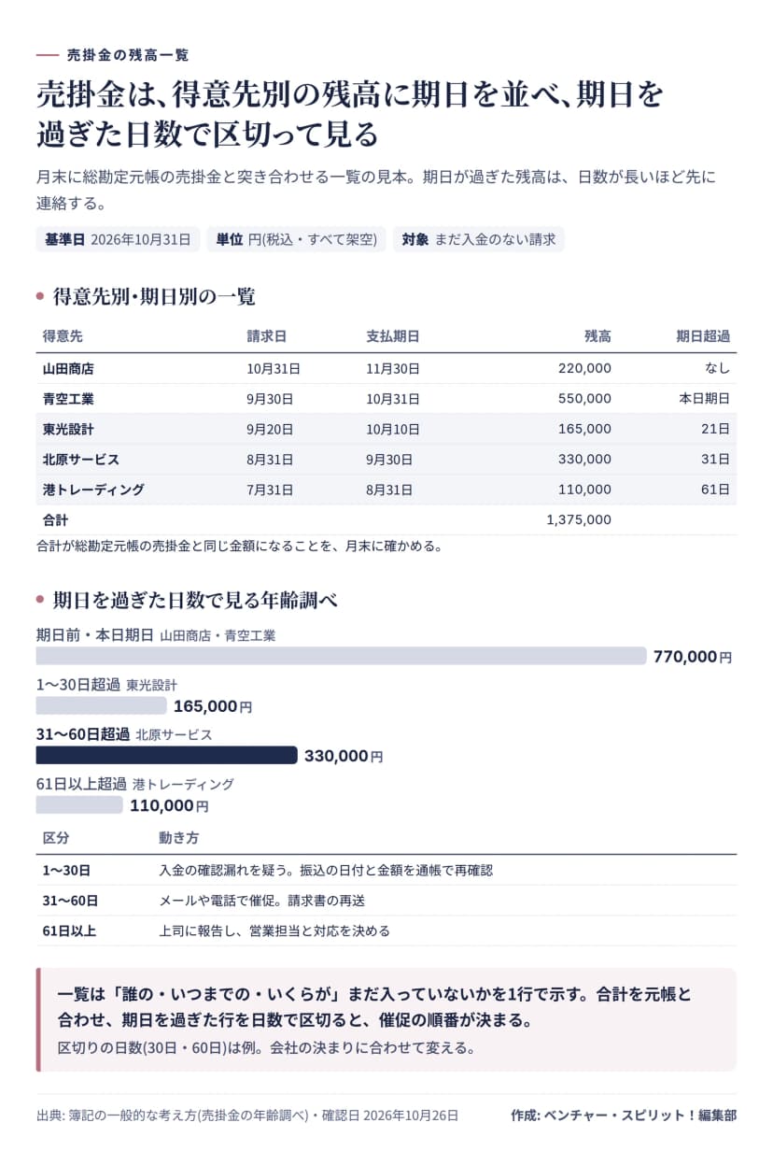Click the 21日 overdue cell
The image size is (773, 1151).
point(716,429)
